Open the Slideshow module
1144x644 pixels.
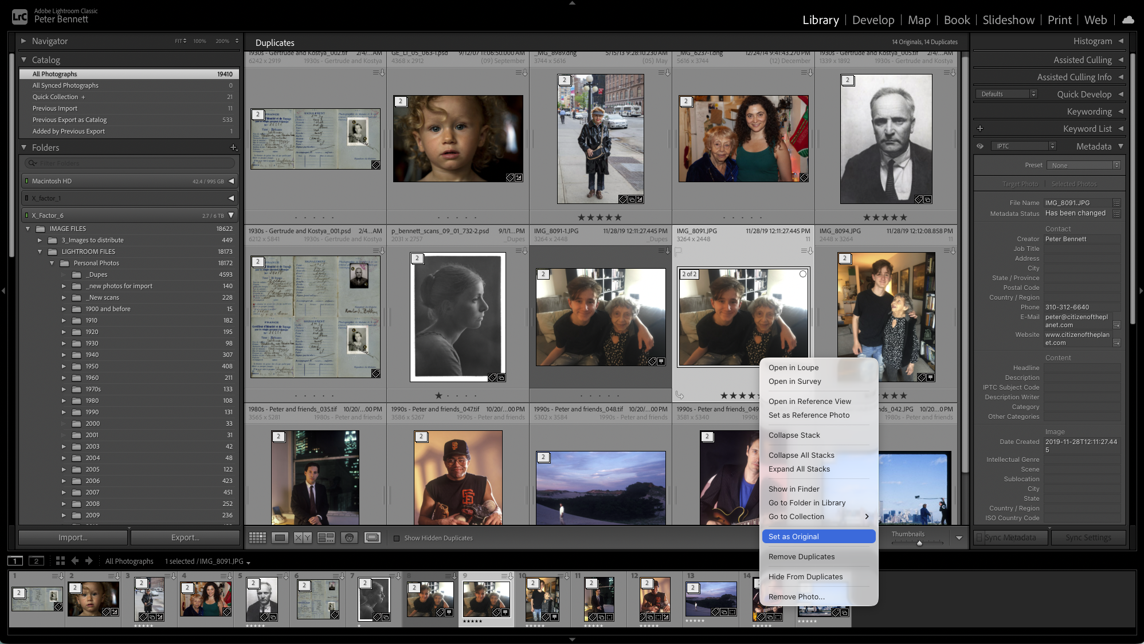pos(1008,20)
